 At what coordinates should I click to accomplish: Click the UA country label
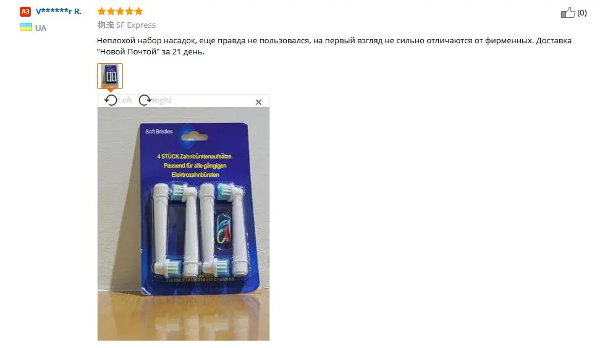(41, 28)
